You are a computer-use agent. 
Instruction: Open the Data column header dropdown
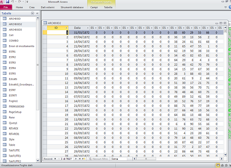(88, 28)
